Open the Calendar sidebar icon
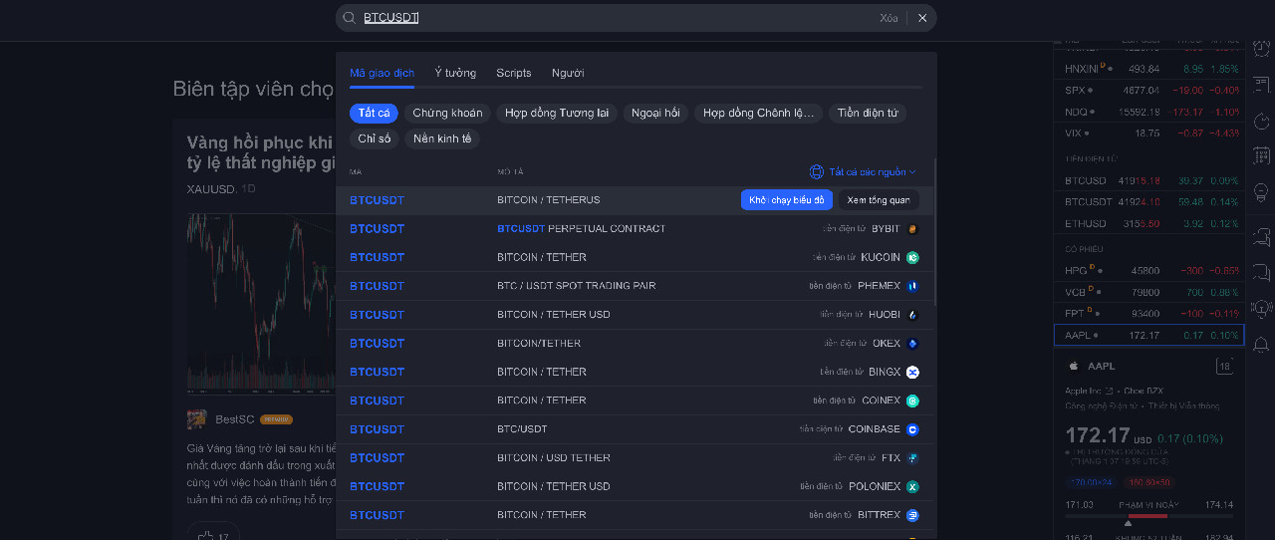The image size is (1275, 540). [x=1261, y=155]
